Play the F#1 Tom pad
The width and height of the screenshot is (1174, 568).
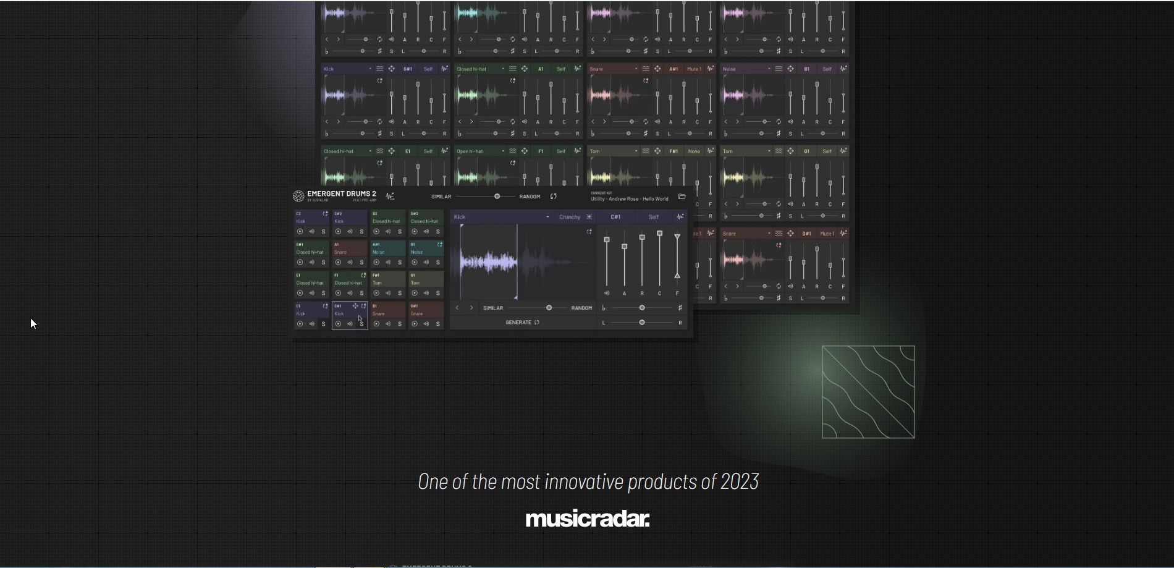pos(376,294)
